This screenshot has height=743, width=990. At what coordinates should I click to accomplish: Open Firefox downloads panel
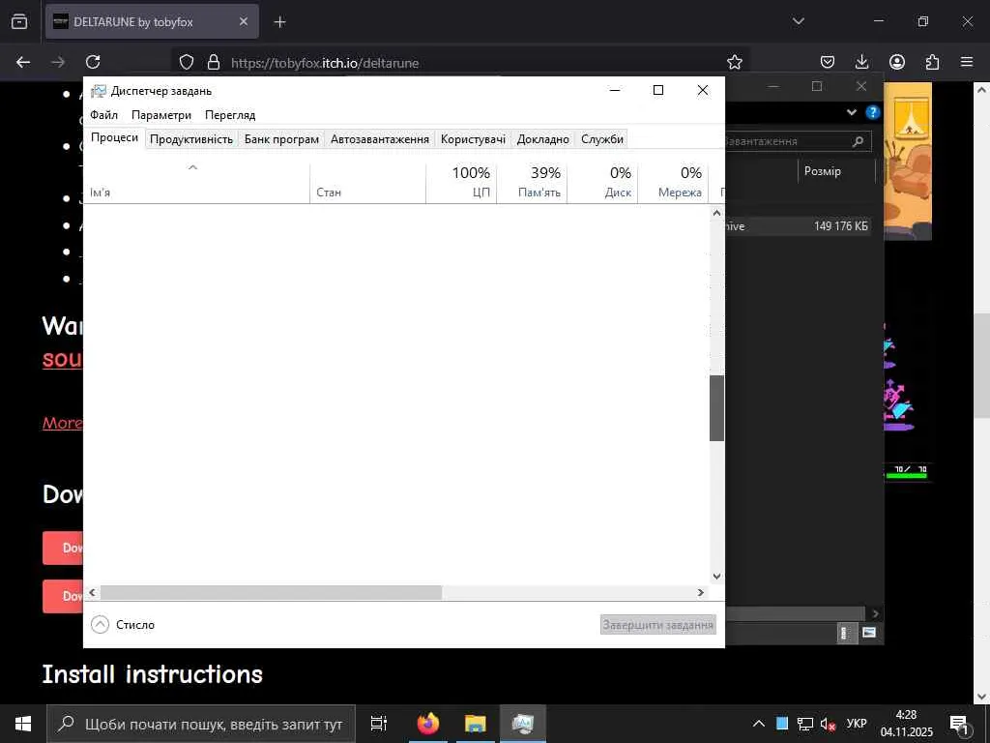[x=861, y=62]
